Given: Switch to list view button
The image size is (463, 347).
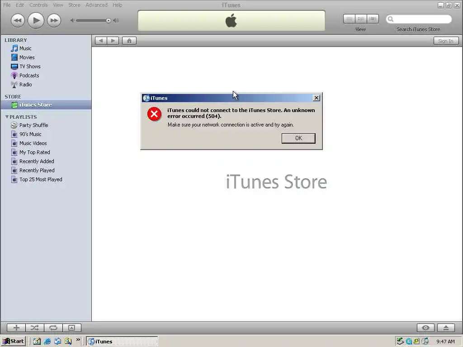Looking at the screenshot, I should 349,19.
